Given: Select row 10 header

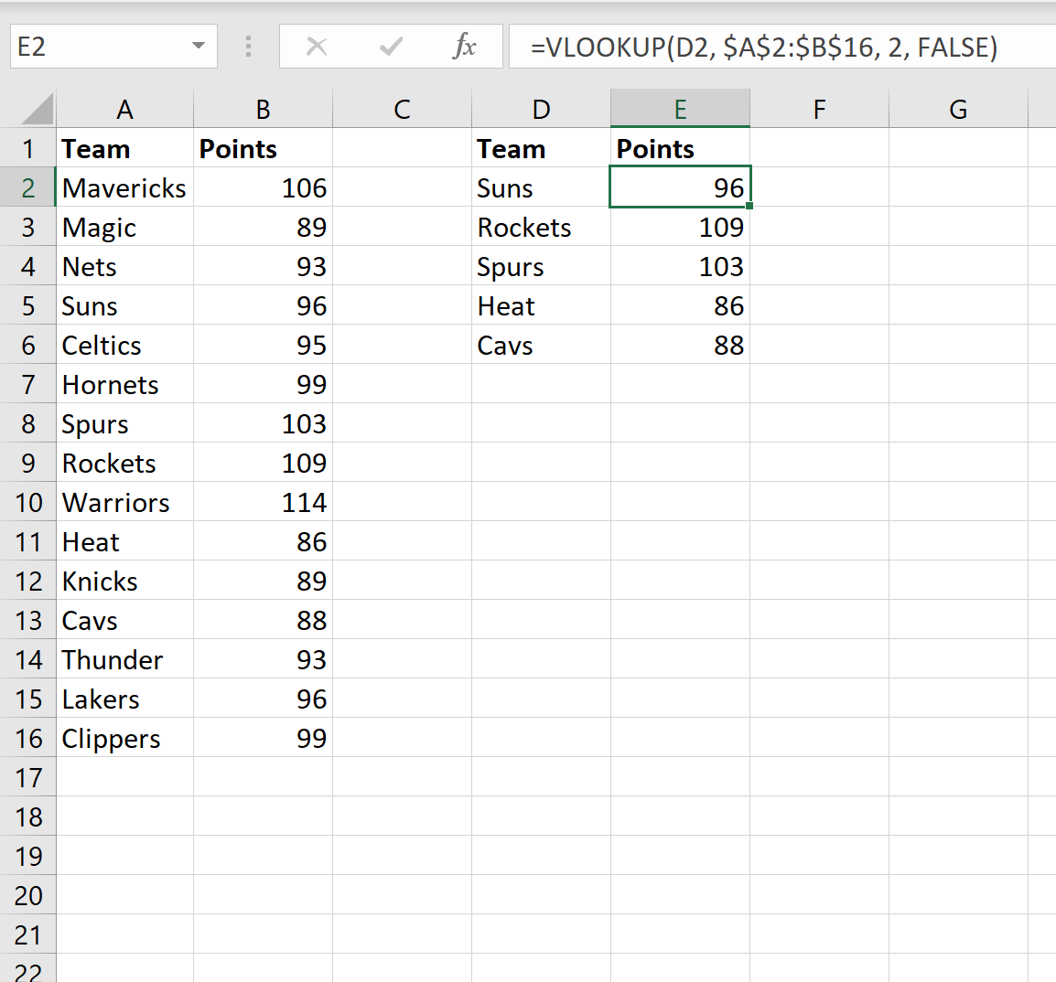Looking at the screenshot, I should [28, 503].
